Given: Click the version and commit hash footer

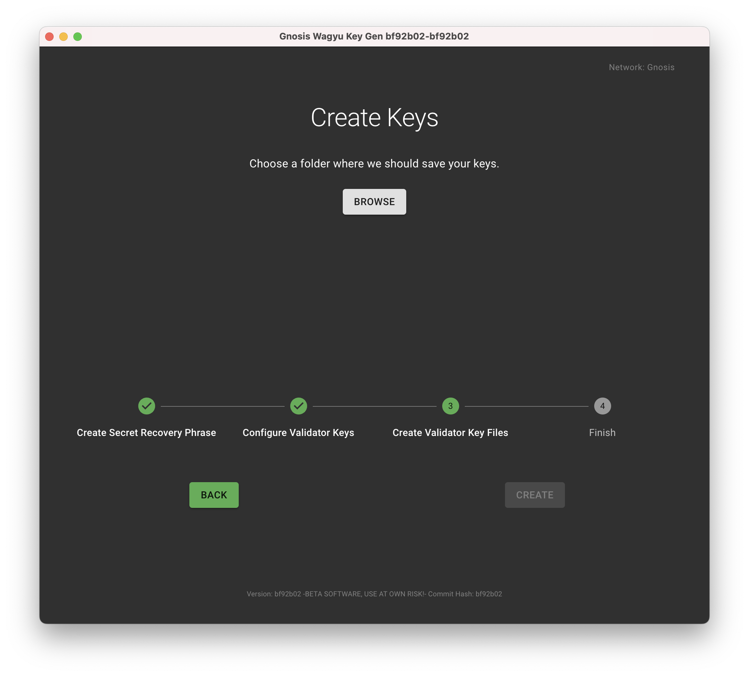Looking at the screenshot, I should [x=374, y=594].
